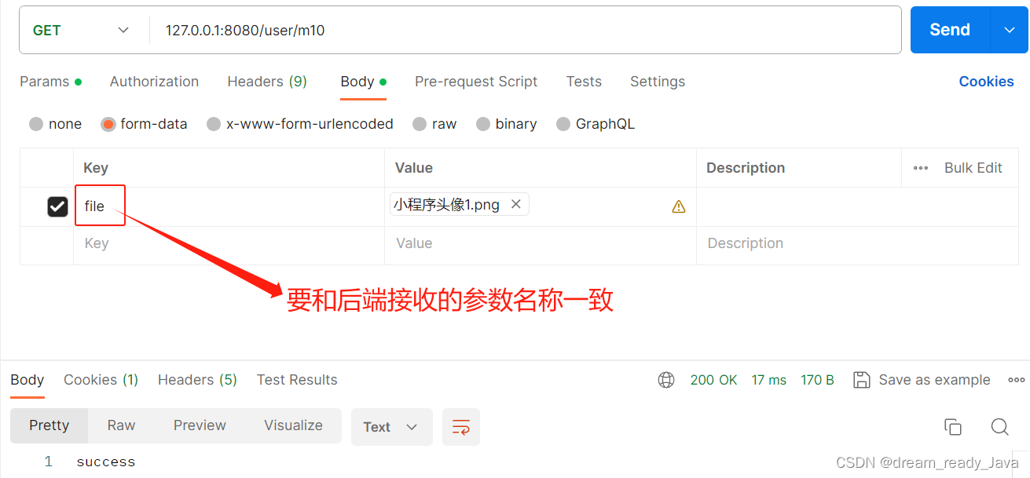
Task: Click the empty Key placeholder field
Action: pyautogui.click(x=229, y=244)
